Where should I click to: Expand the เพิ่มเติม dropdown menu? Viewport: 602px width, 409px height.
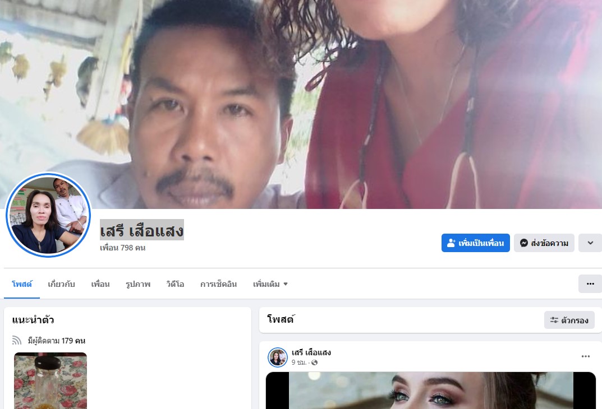point(270,284)
